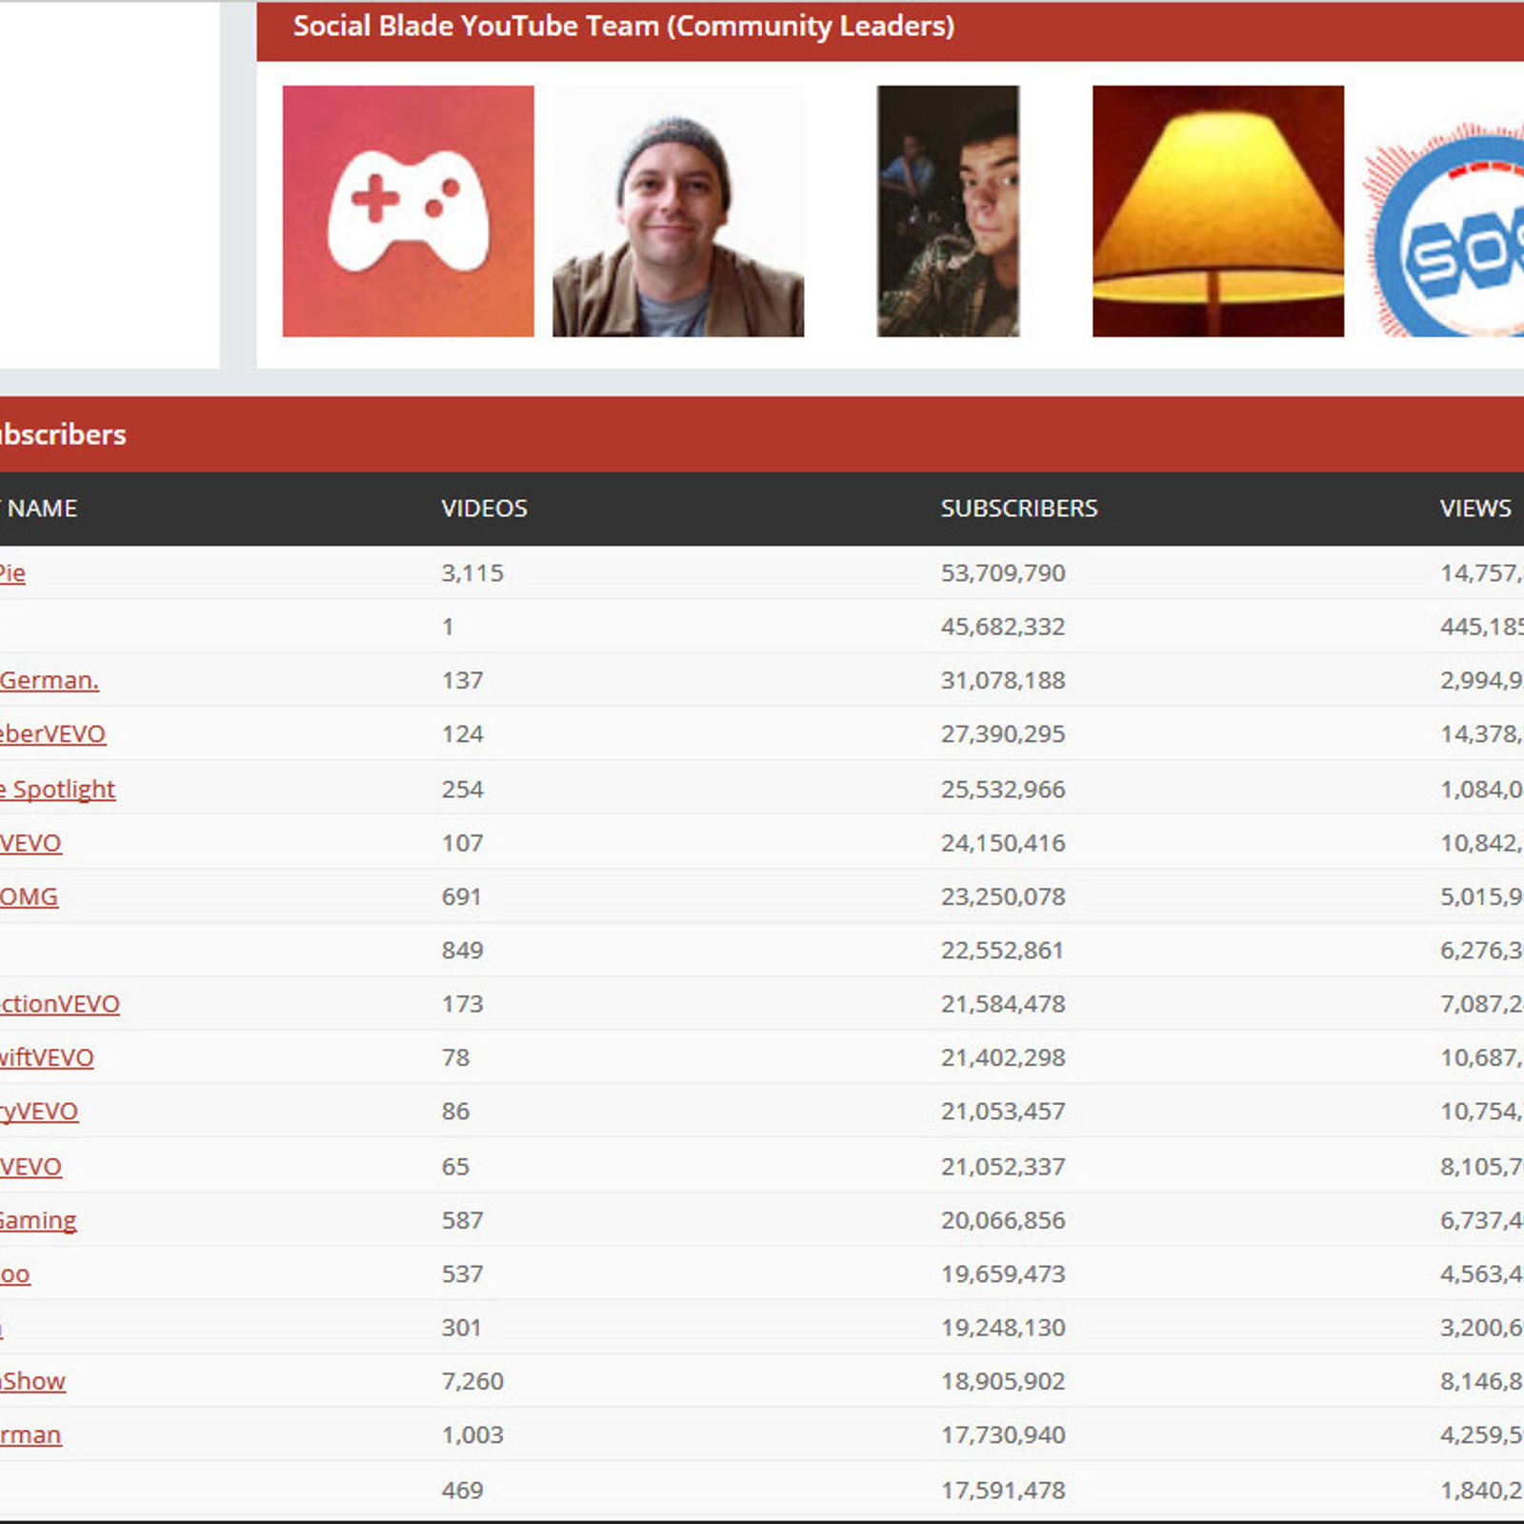Open the dark selfie community leader avatar

click(x=948, y=211)
